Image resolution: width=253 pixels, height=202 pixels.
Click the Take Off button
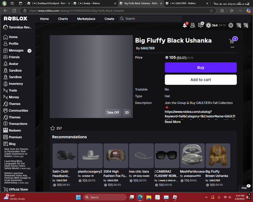click(x=113, y=113)
